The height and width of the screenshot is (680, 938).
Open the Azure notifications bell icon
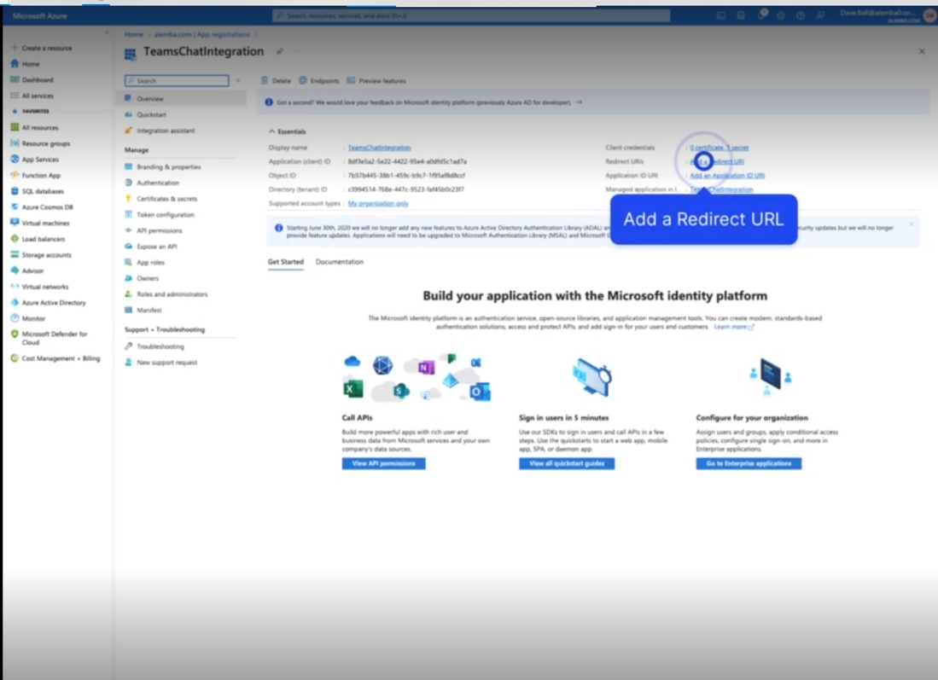pos(760,15)
